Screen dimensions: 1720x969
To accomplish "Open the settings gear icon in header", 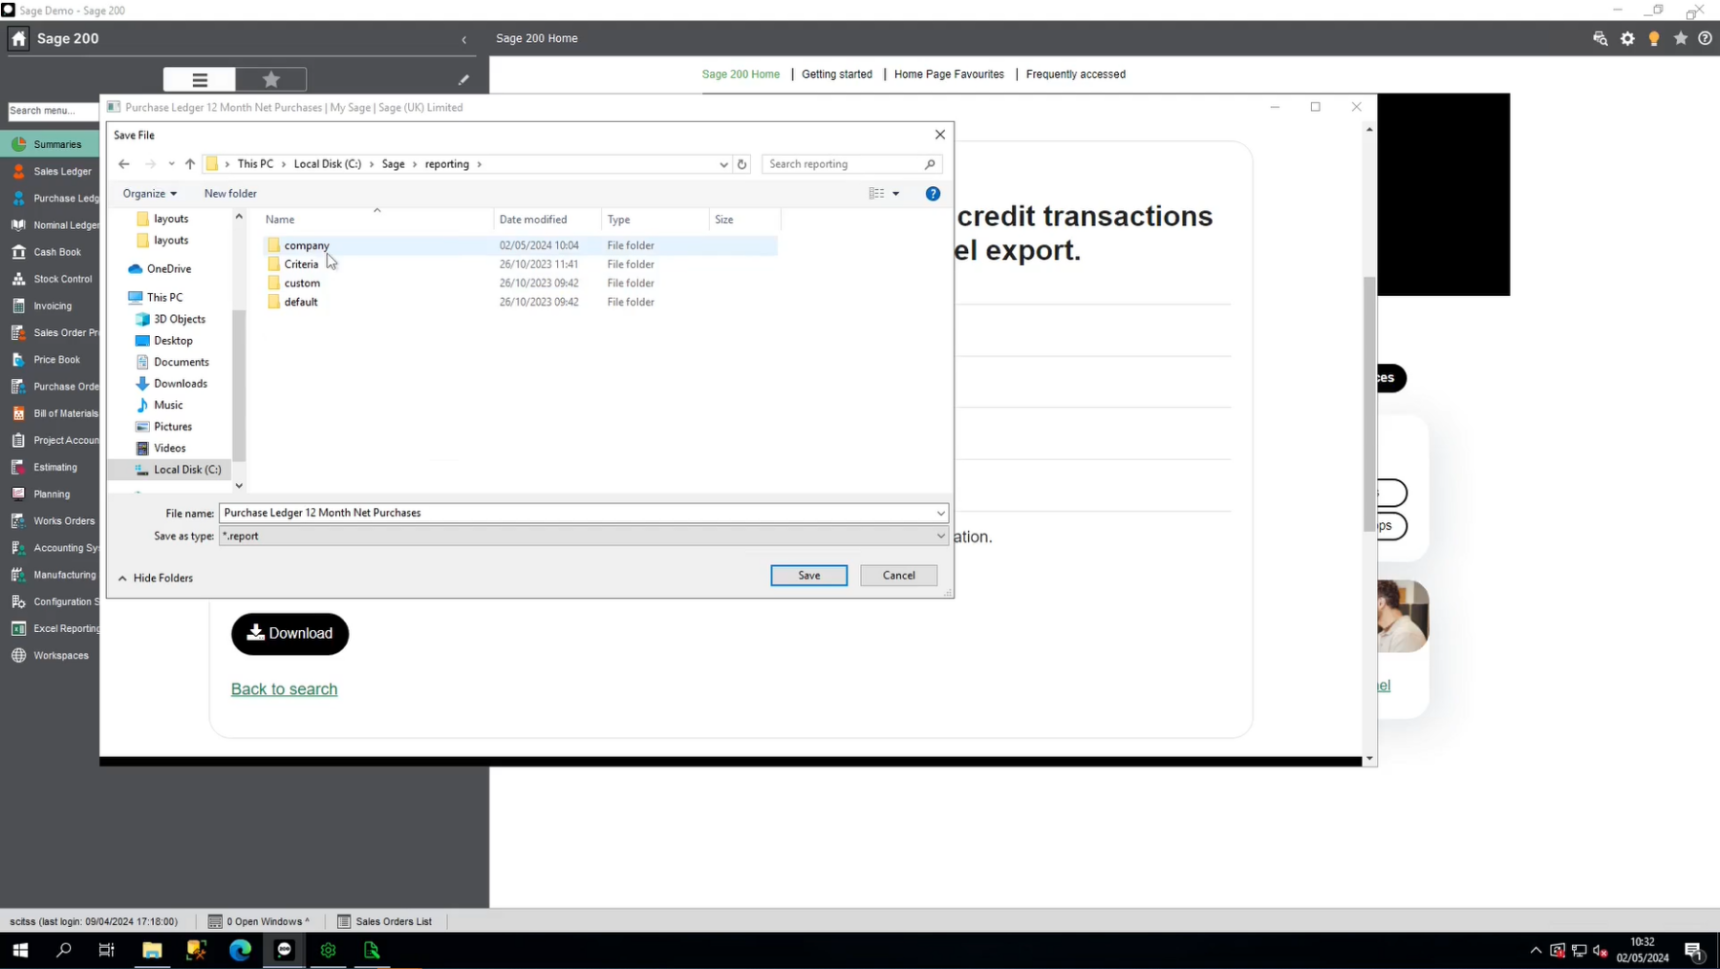I will coord(1627,39).
